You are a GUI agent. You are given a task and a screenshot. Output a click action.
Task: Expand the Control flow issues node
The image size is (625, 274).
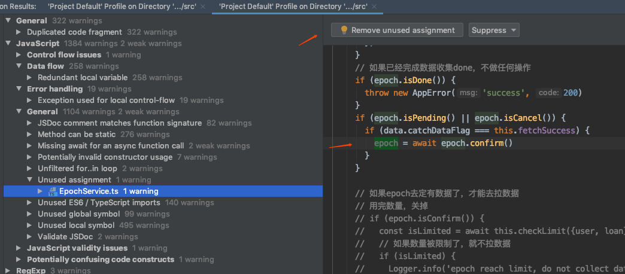point(19,54)
